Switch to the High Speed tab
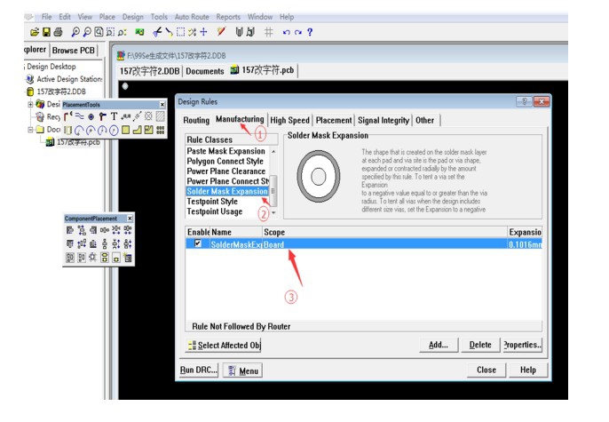The image size is (609, 422). 289,120
